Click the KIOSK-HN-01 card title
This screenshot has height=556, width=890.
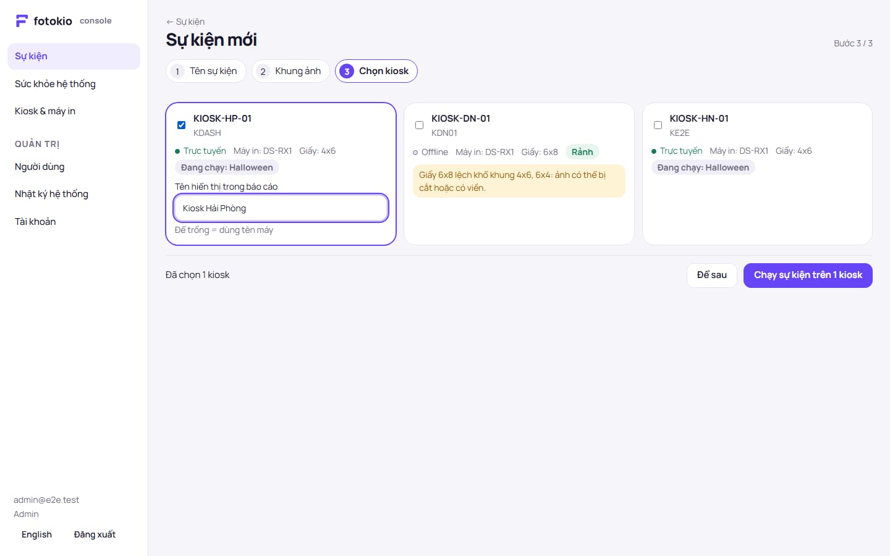[699, 119]
